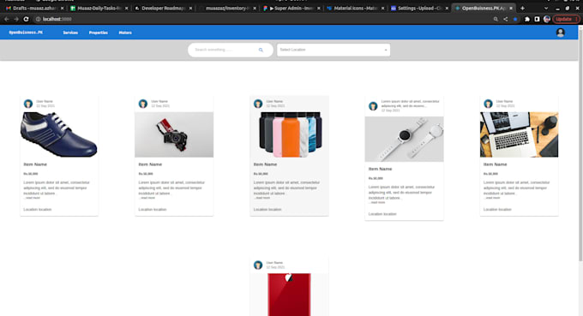Image resolution: width=583 pixels, height=316 pixels.
Task: Open the smartwatch product image
Action: [x=404, y=139]
